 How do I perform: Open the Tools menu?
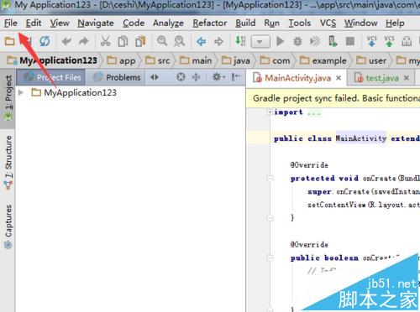pyautogui.click(x=300, y=23)
